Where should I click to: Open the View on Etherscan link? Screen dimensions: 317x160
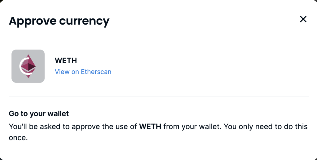[83, 72]
